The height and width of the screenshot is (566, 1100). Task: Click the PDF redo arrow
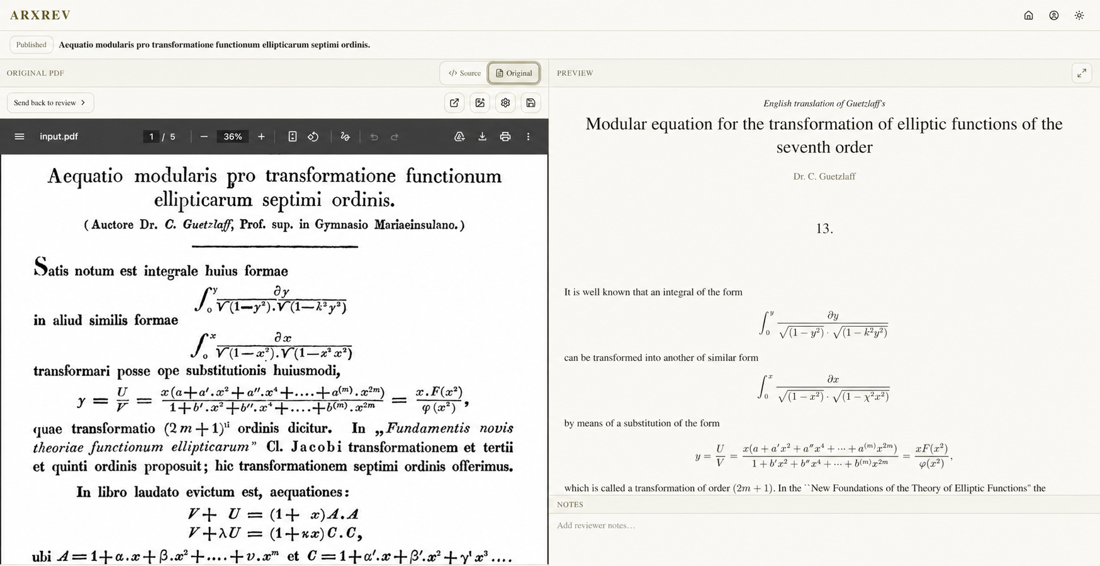click(395, 137)
